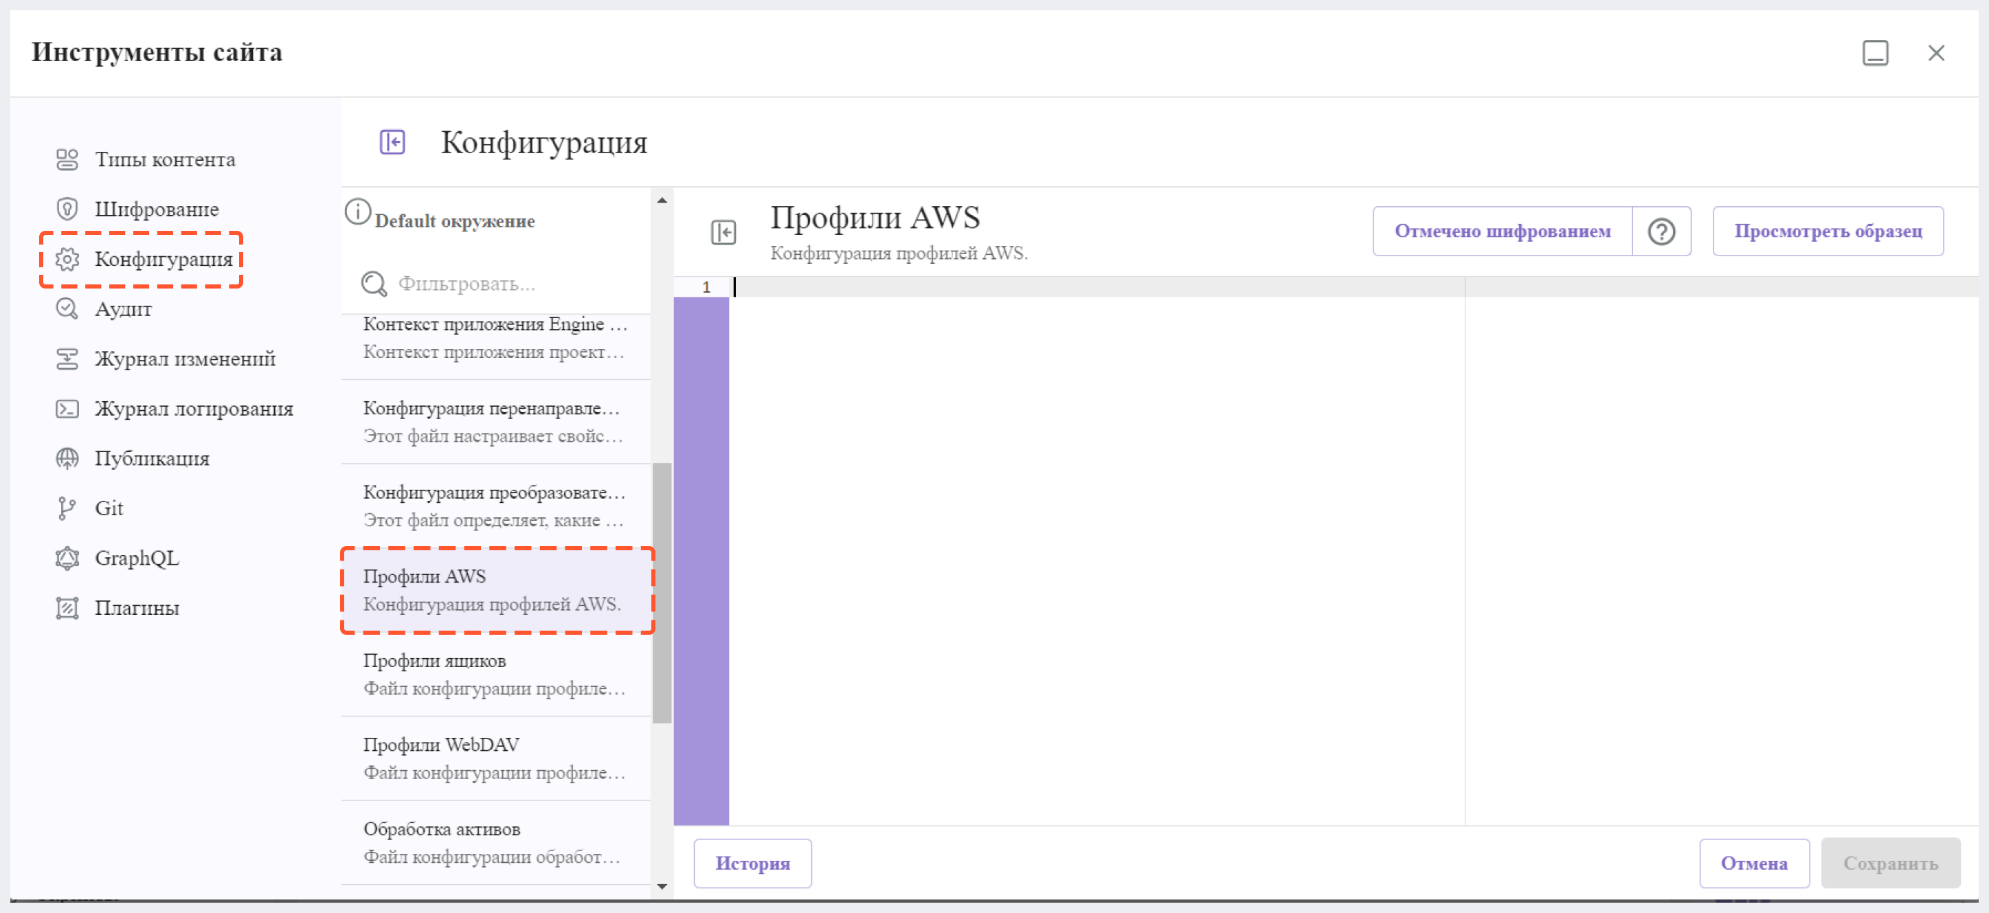Click the Отмечено шифрованием button

[x=1503, y=232]
